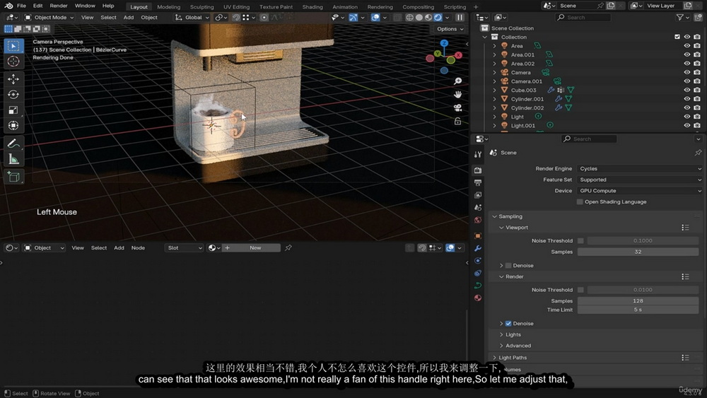
Task: Enable Open Shading Language
Action: (580, 202)
